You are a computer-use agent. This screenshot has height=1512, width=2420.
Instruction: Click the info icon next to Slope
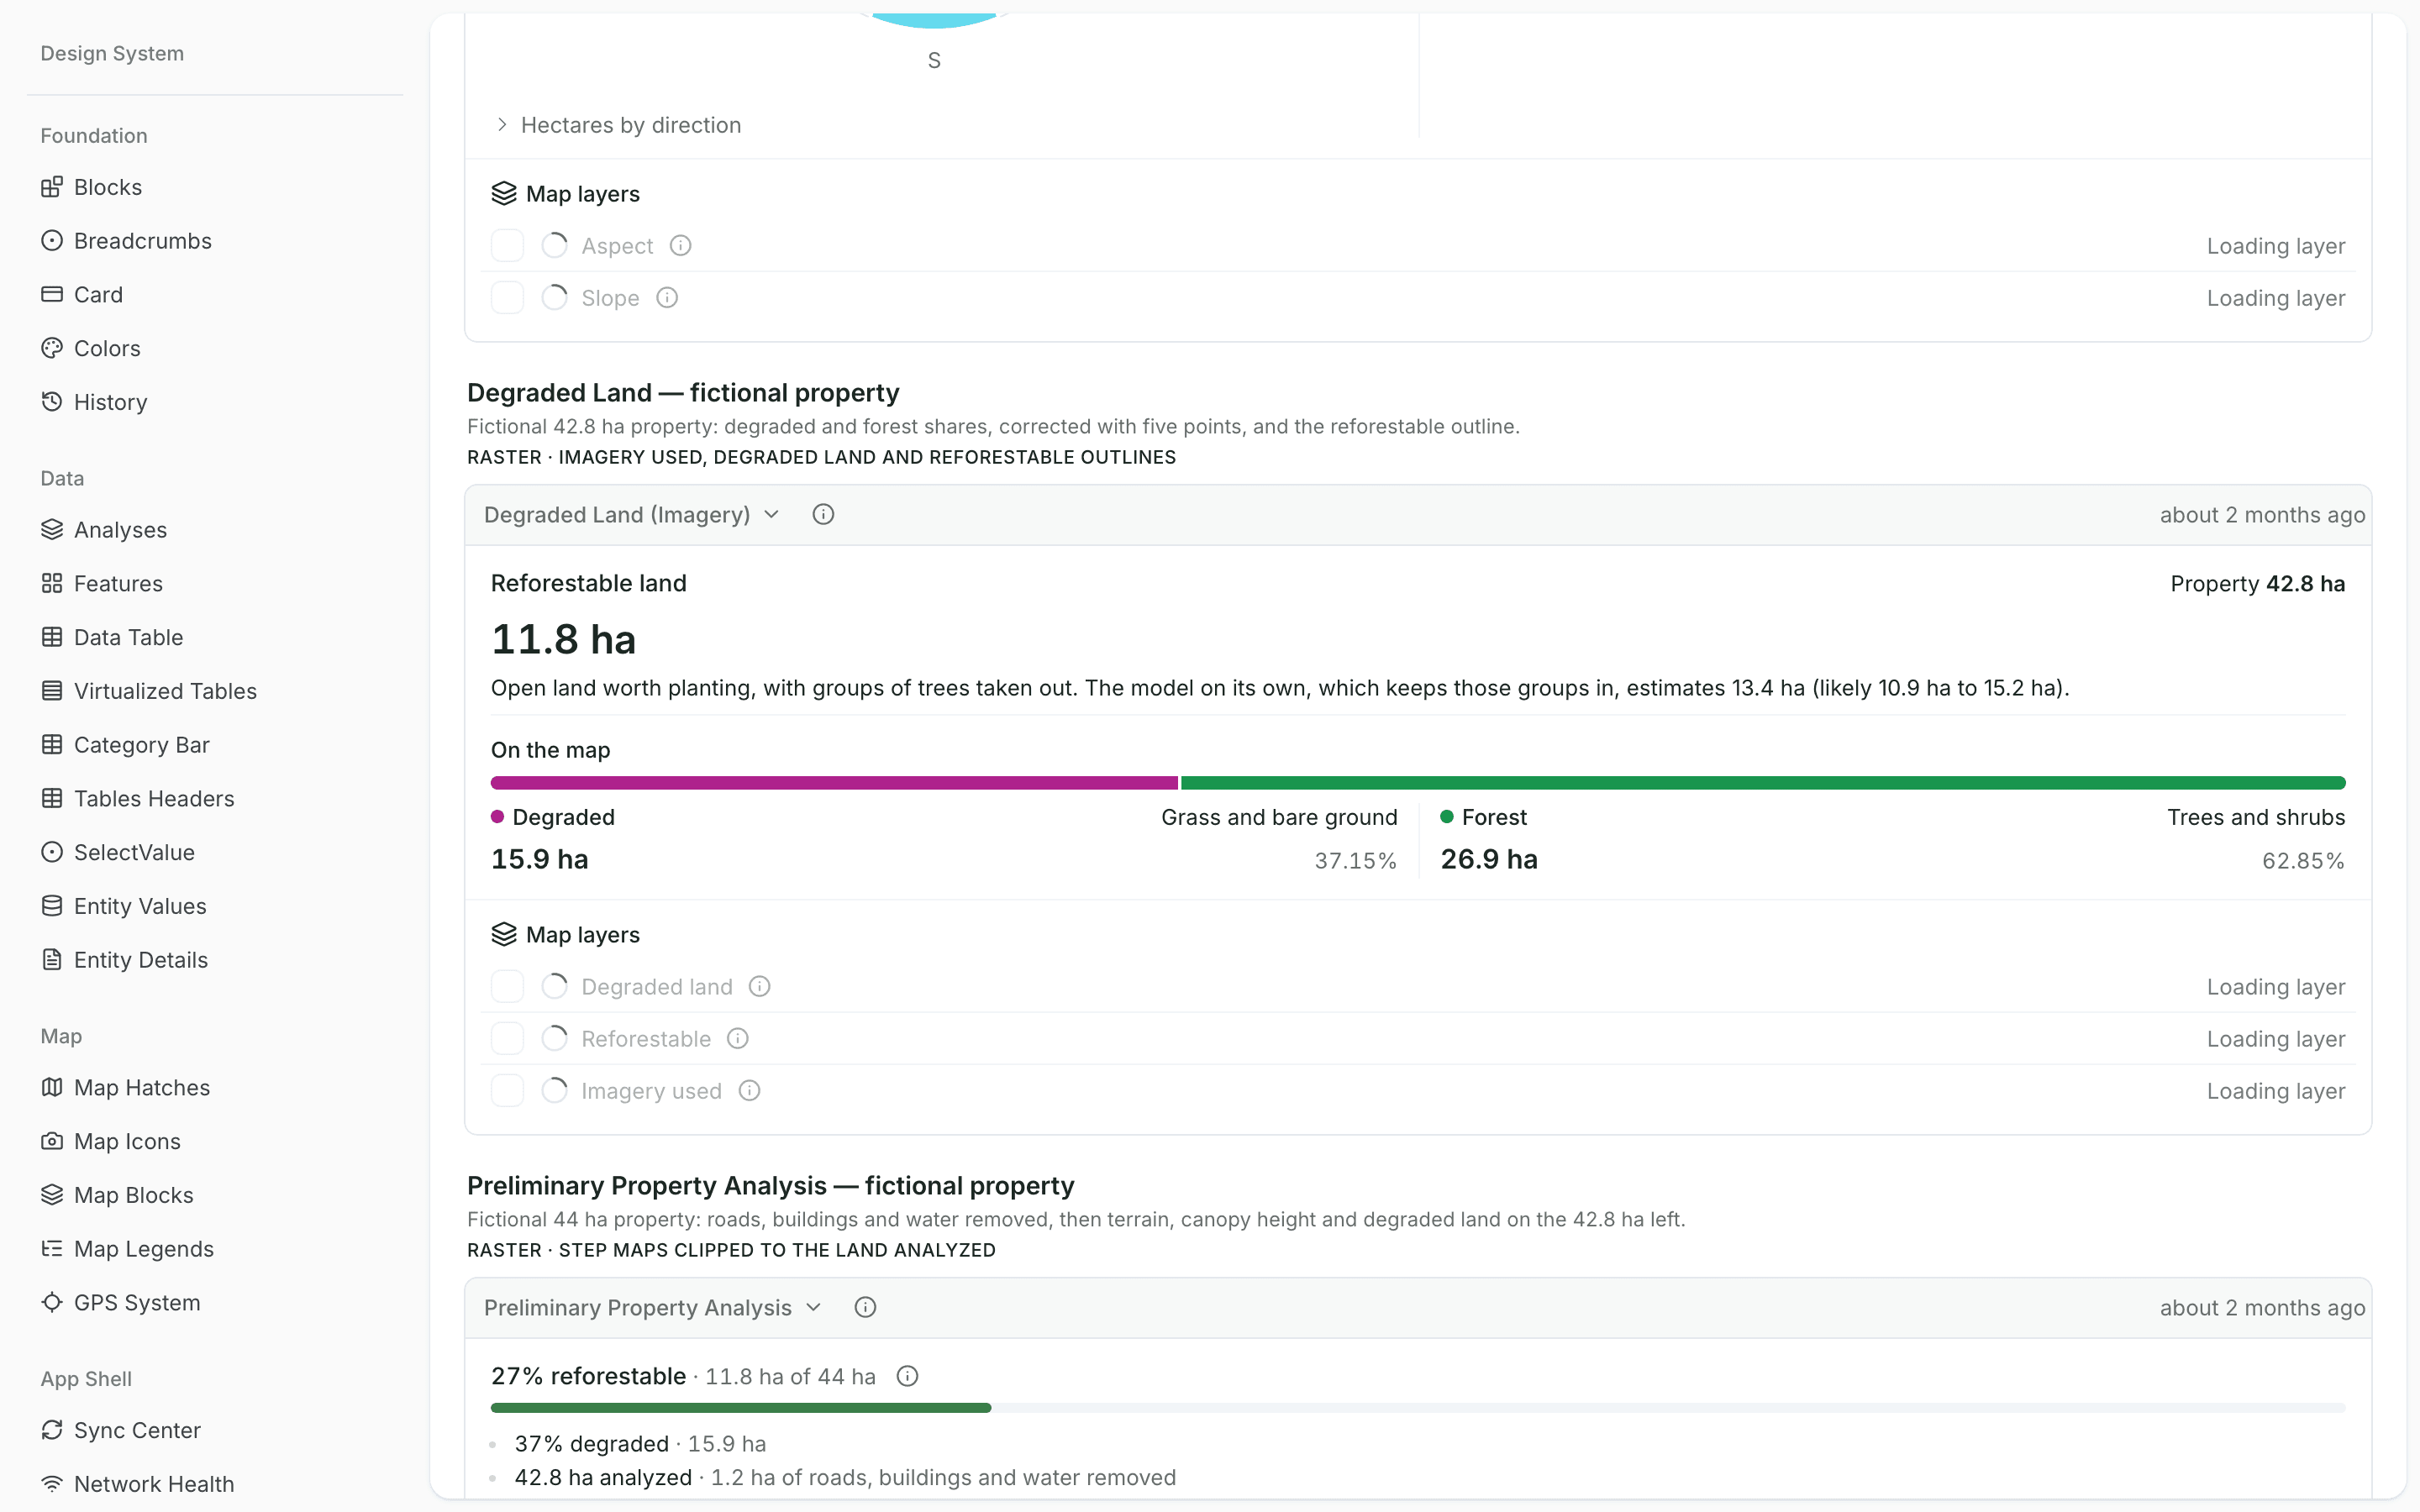point(667,298)
